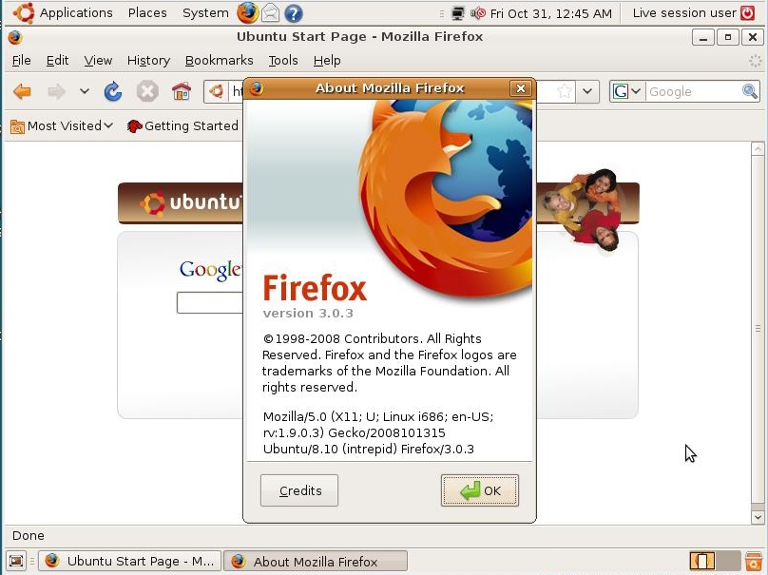Launch Firefox from the panel launcher
Viewport: 768px width, 575px height.
pyautogui.click(x=248, y=12)
